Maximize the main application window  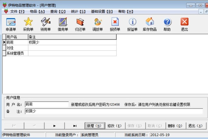200,5
